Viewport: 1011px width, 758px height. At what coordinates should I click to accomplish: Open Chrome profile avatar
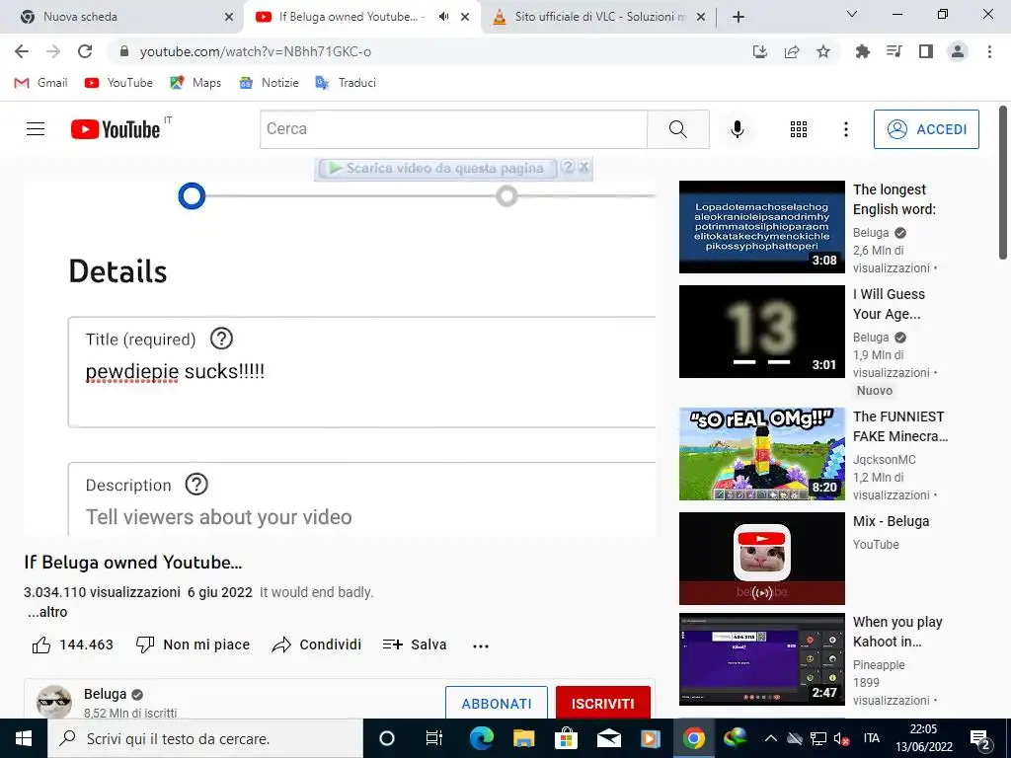pos(958,51)
